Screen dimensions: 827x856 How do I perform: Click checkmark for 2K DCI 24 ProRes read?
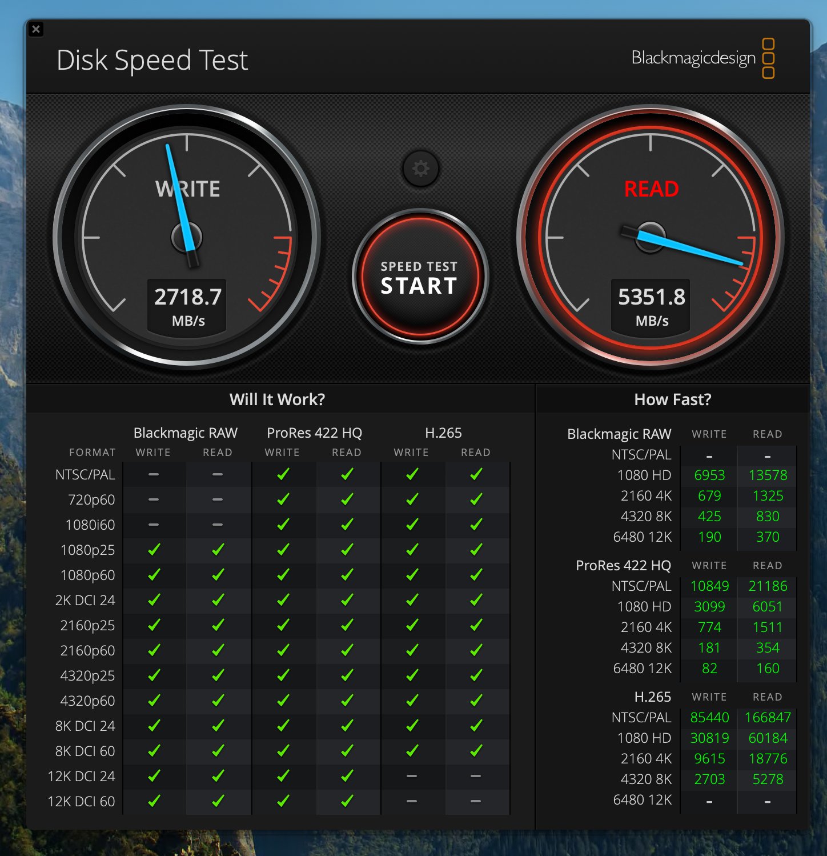coord(347,600)
